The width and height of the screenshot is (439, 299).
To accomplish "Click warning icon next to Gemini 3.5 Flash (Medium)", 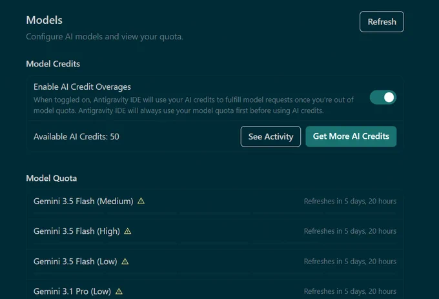I will coord(141,201).
